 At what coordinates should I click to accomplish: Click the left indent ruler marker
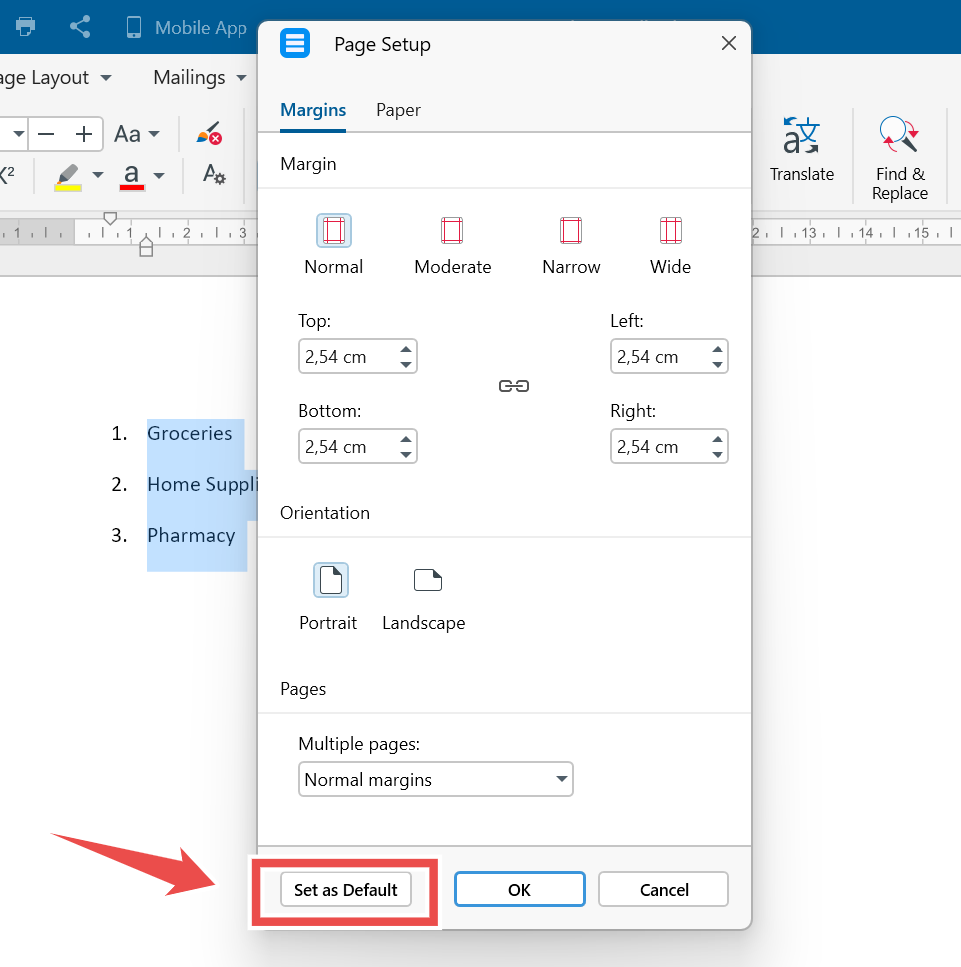click(x=146, y=246)
